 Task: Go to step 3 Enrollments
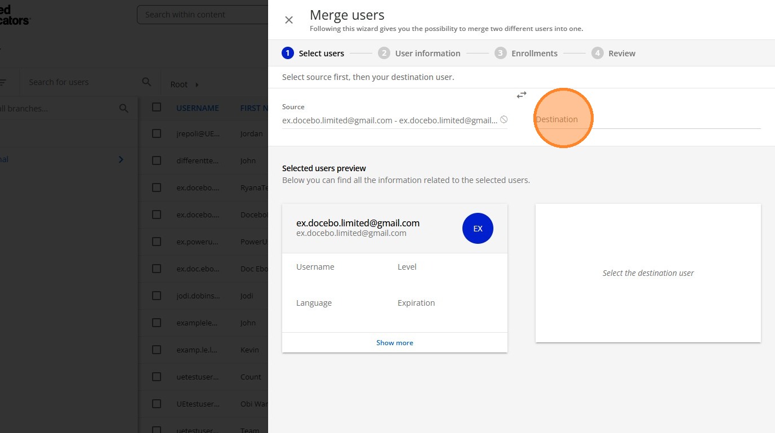tap(526, 53)
